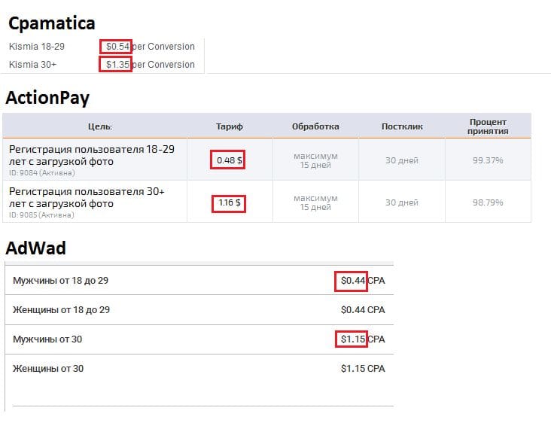Click the 'ID: 9084 (Активна)' label
551x426 pixels.
tap(42, 173)
